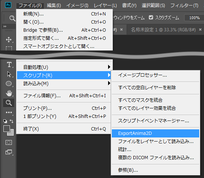Choose 新規(N)... menu item

[x=64, y=14]
